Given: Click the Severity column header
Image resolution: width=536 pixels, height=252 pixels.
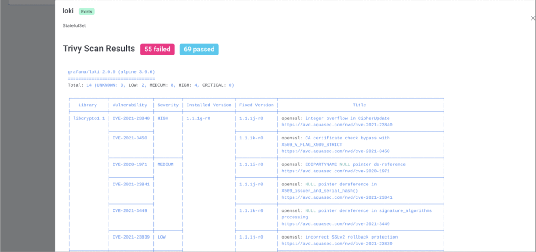Looking at the screenshot, I should [168, 105].
